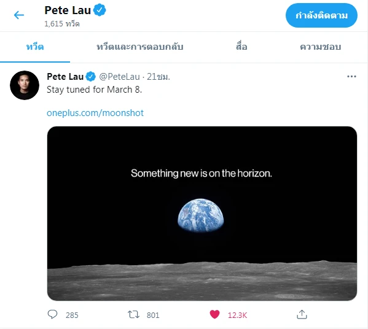Open oneplus.com/moonshot link

(95, 113)
